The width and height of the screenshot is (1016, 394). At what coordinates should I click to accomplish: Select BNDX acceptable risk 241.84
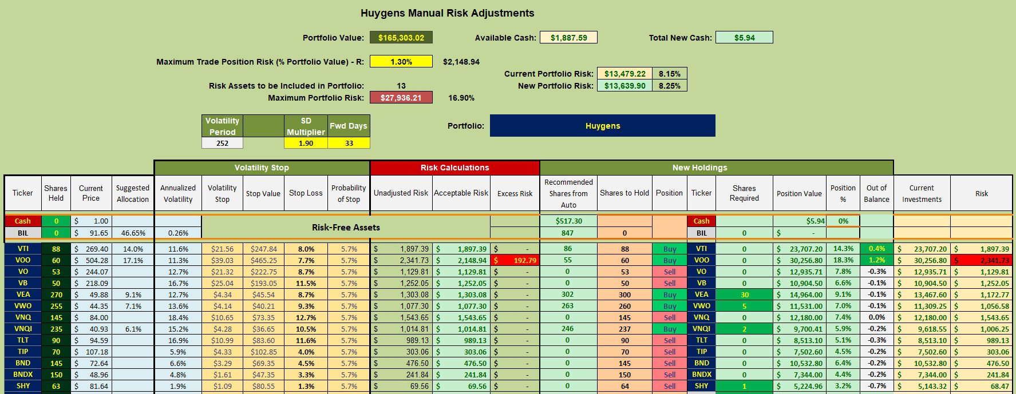[461, 375]
